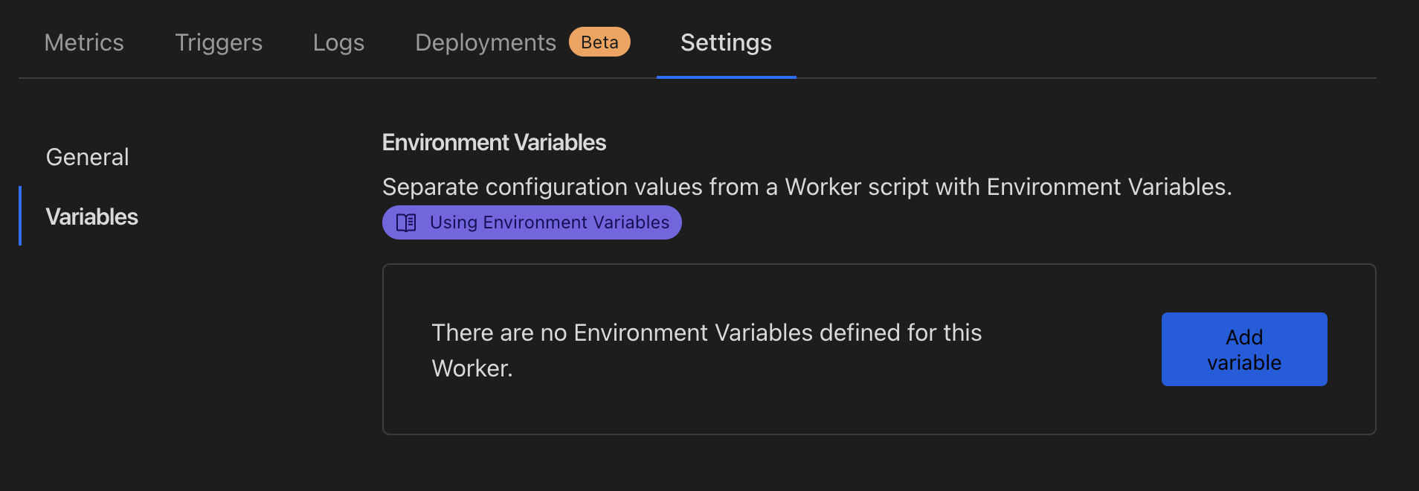View the Logs tab

tap(338, 42)
